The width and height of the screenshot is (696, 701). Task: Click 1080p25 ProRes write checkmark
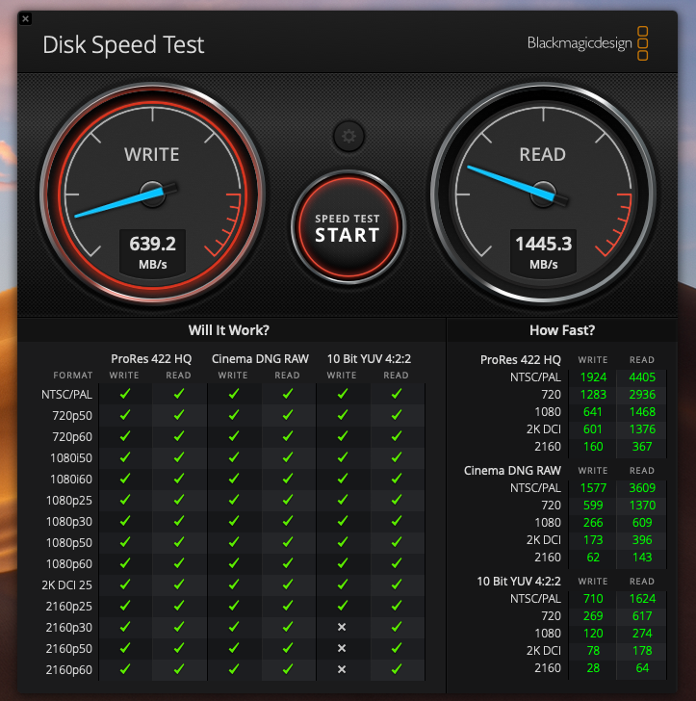[125, 500]
